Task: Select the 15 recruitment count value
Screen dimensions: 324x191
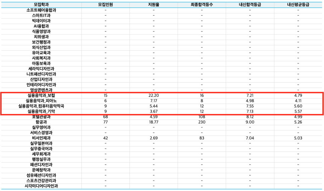Action: [x=105, y=95]
